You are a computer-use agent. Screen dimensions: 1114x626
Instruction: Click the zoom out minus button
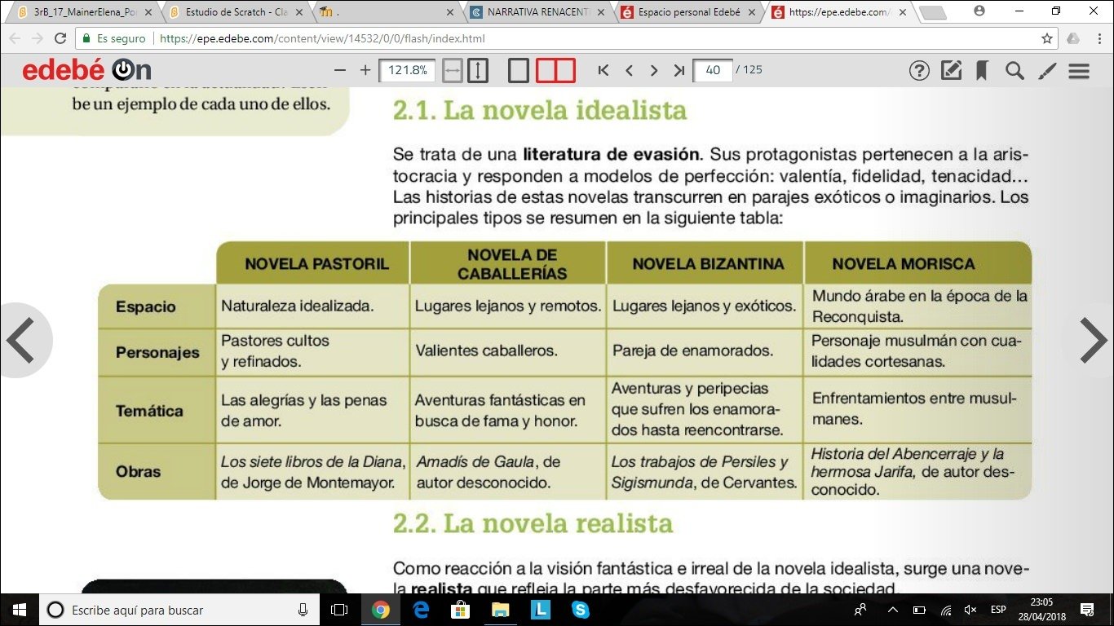(341, 71)
